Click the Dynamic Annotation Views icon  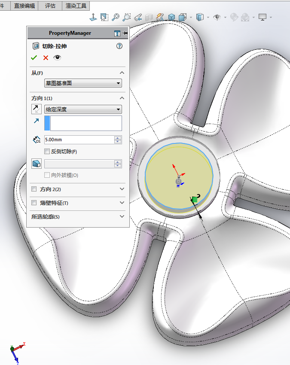[160, 17]
